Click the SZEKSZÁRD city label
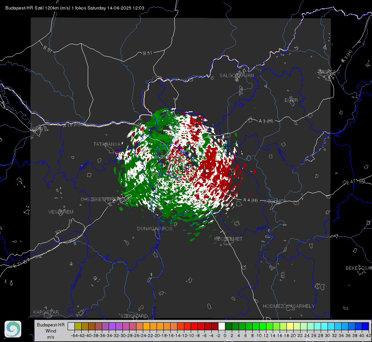Viewport: 372px width, 342px height. click(134, 316)
